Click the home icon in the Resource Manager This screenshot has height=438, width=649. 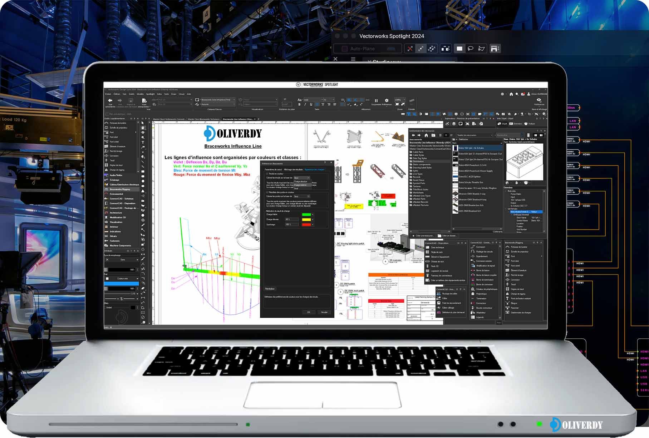[x=426, y=135]
